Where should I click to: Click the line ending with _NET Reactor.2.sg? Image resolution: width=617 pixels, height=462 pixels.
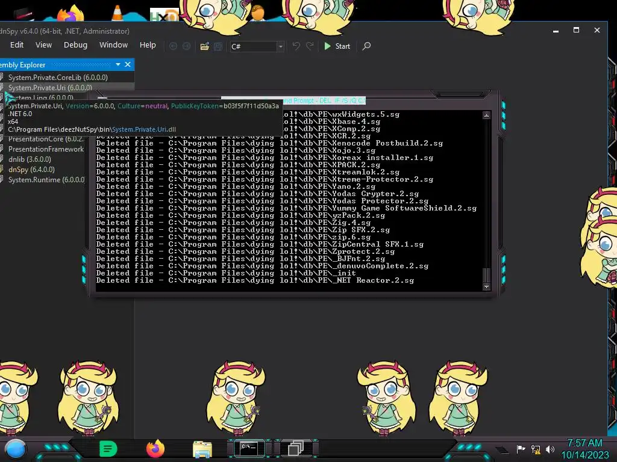(x=255, y=280)
